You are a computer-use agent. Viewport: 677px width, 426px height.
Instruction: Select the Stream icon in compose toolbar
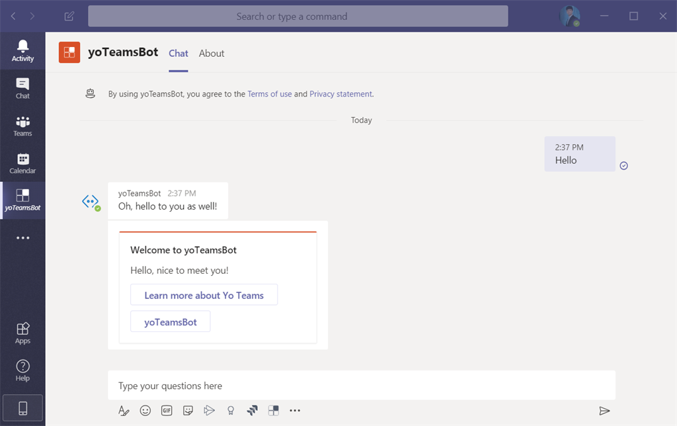209,410
